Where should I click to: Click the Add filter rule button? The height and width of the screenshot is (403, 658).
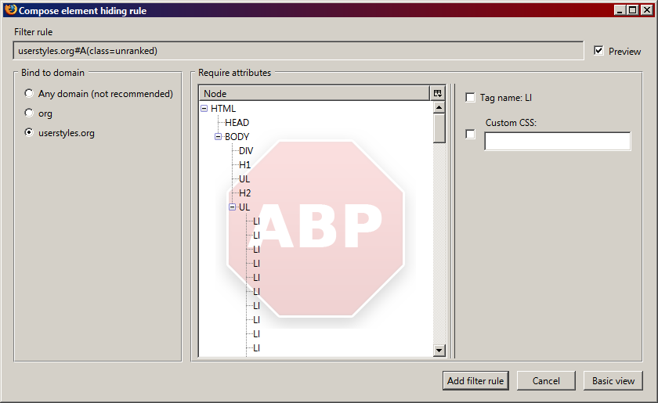pos(475,380)
